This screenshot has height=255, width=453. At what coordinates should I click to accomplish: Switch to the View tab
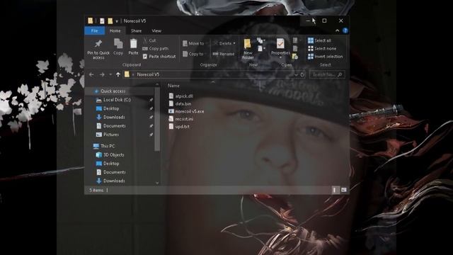click(156, 30)
